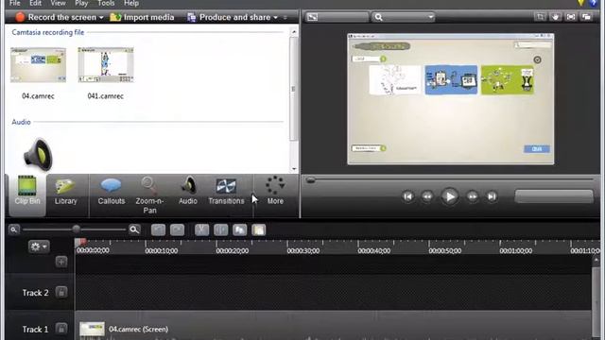This screenshot has height=340, width=605.
Task: Click the Cut scissors timeline button
Action: (201, 229)
